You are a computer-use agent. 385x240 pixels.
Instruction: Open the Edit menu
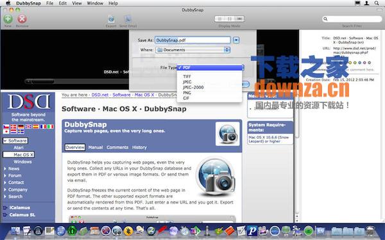[63, 3]
